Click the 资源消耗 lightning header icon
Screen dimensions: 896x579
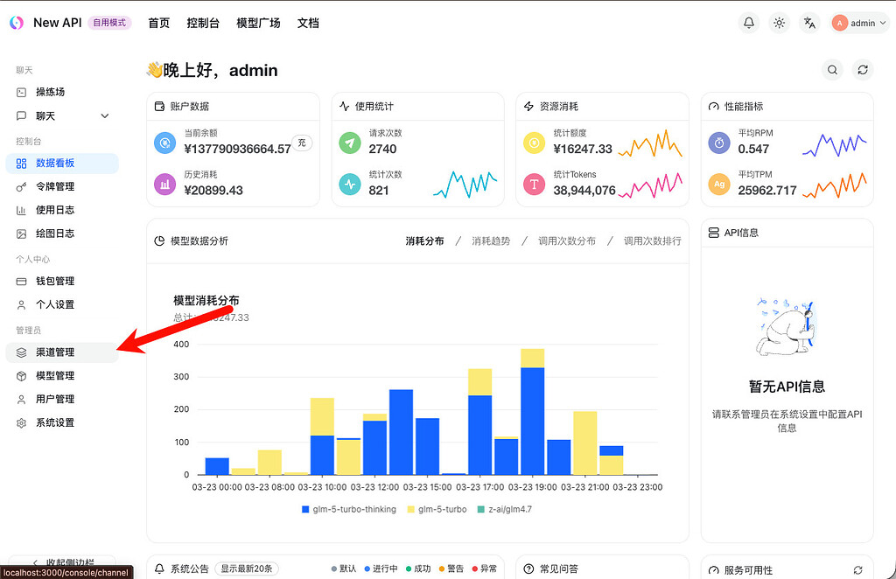tap(528, 106)
